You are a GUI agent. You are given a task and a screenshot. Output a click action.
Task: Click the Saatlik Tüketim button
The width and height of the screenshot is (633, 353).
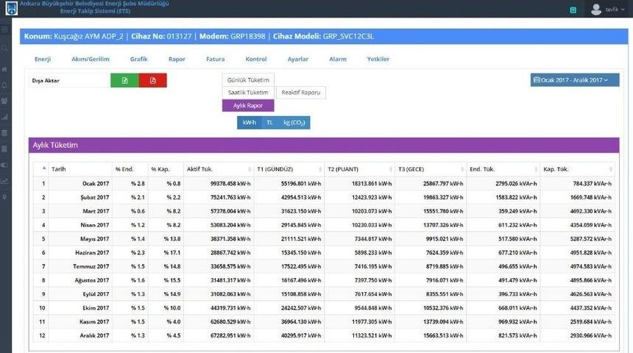click(x=248, y=93)
